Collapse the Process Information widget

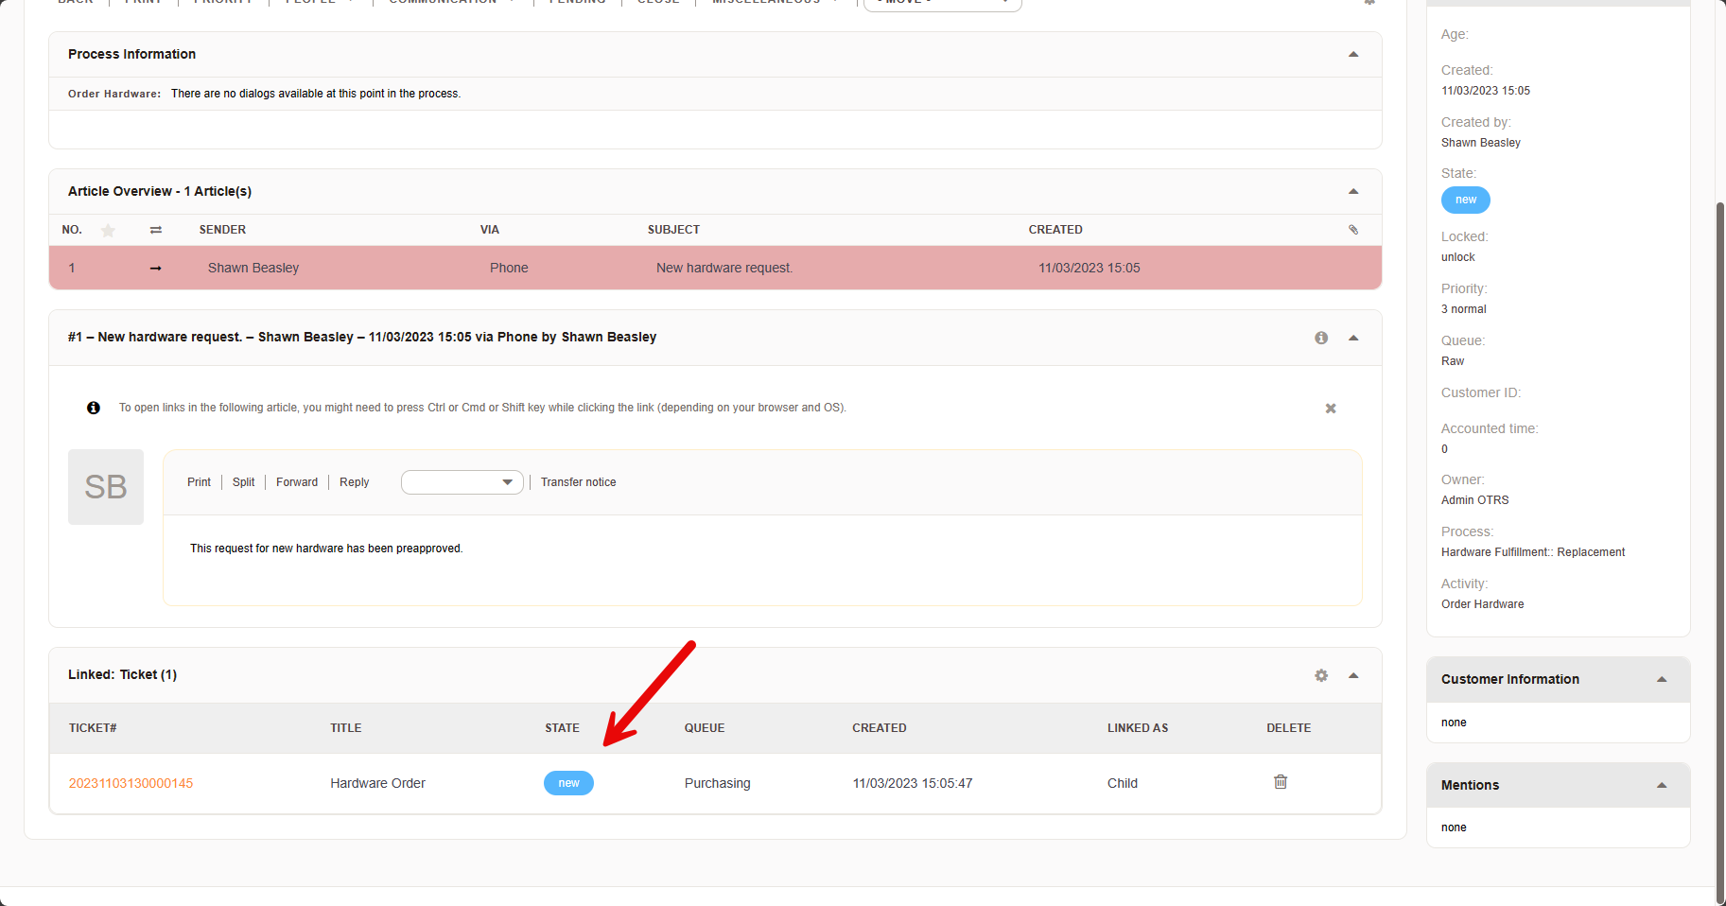click(x=1353, y=55)
